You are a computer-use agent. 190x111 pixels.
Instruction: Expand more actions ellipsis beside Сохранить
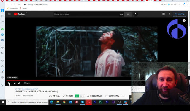coord(123,96)
